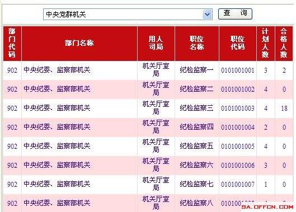Click department code 902 in 纪检监察八 row
Viewport: 296px width, 212px height.
click(x=12, y=203)
